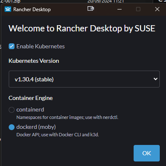Click the Rancher Desktop title bar text

(x=32, y=9)
